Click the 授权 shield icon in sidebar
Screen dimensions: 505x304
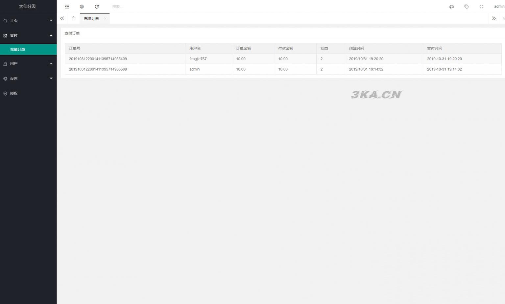point(5,94)
